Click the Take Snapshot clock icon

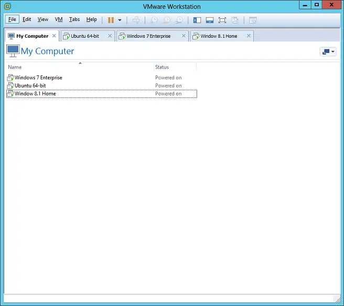coord(154,20)
